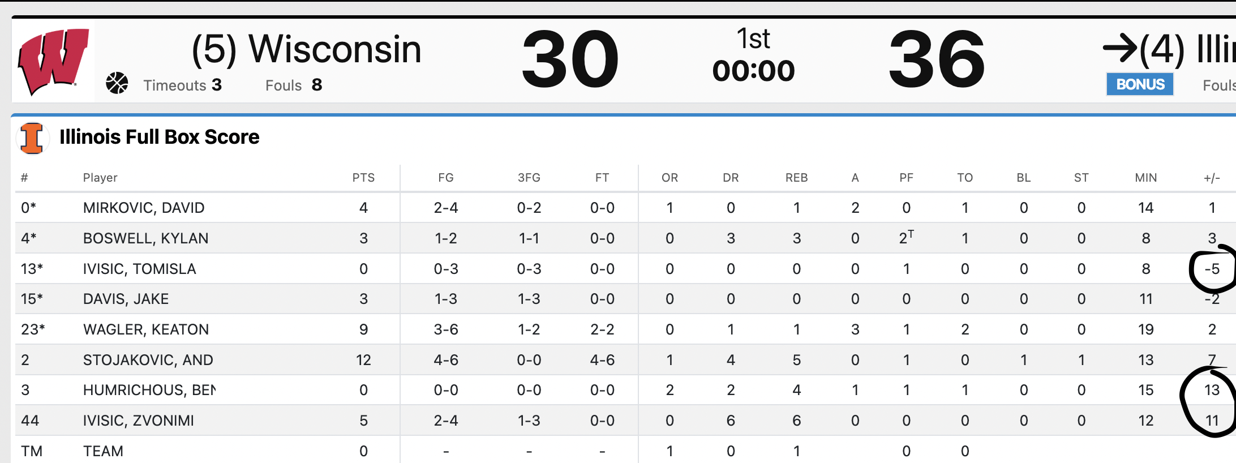This screenshot has width=1236, height=463.
Task: Click the +/- column header
Action: tap(1212, 178)
